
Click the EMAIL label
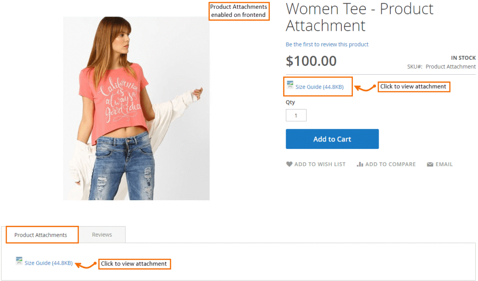(443, 164)
